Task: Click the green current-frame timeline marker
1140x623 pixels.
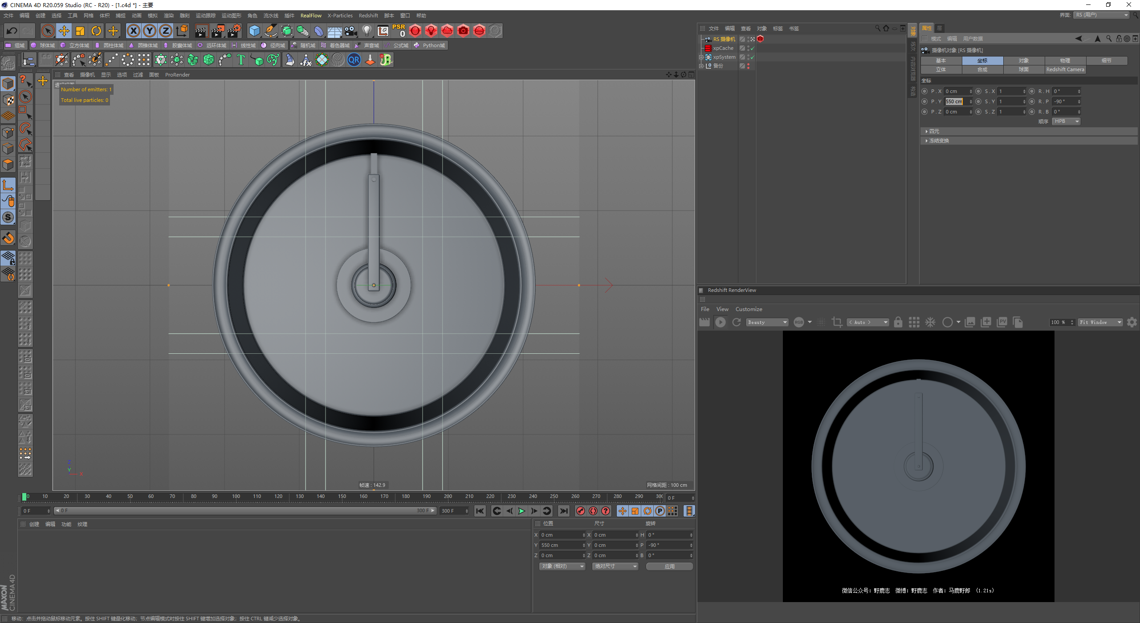Action: pos(24,497)
